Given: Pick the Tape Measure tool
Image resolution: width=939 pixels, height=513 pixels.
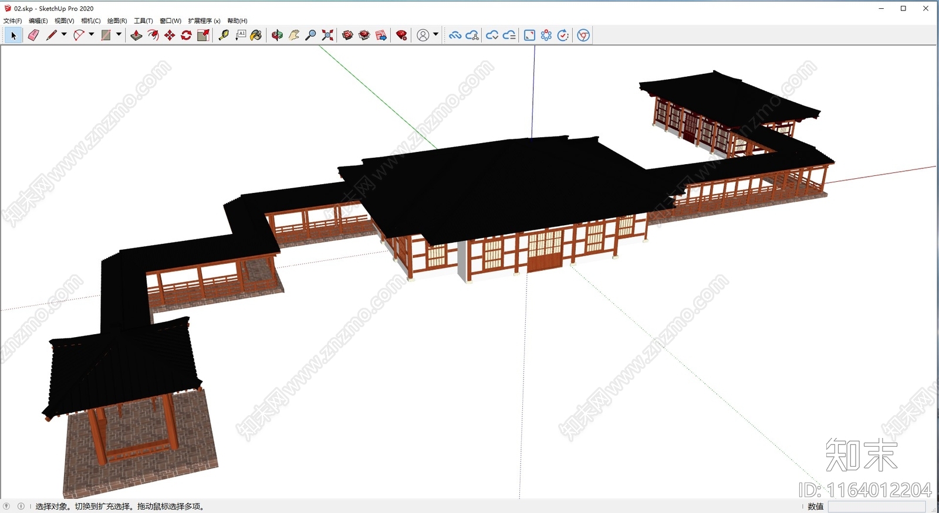Looking at the screenshot, I should pyautogui.click(x=224, y=35).
